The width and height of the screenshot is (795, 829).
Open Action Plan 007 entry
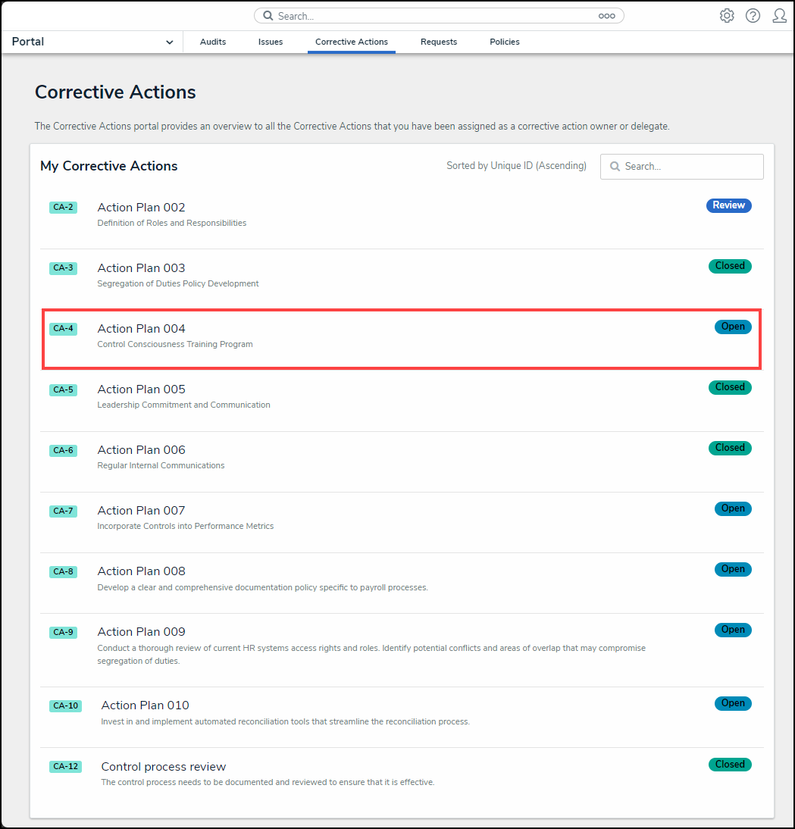[x=142, y=511]
